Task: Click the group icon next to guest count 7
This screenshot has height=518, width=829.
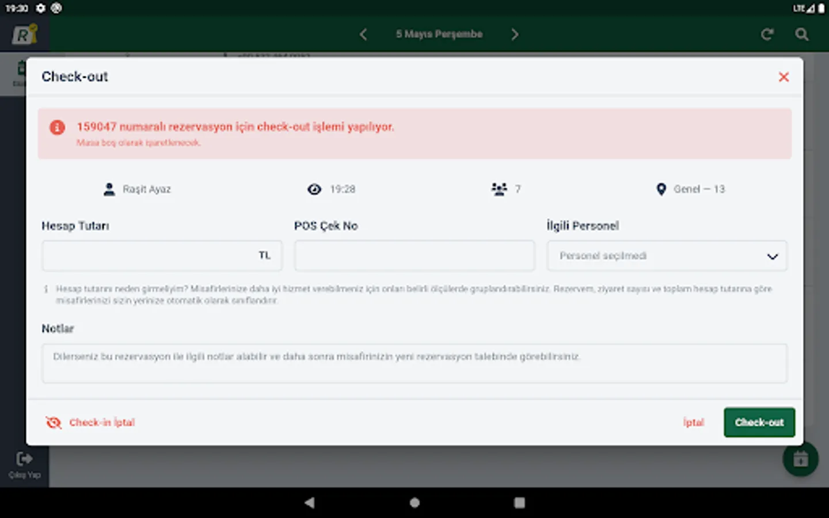Action: pos(499,189)
